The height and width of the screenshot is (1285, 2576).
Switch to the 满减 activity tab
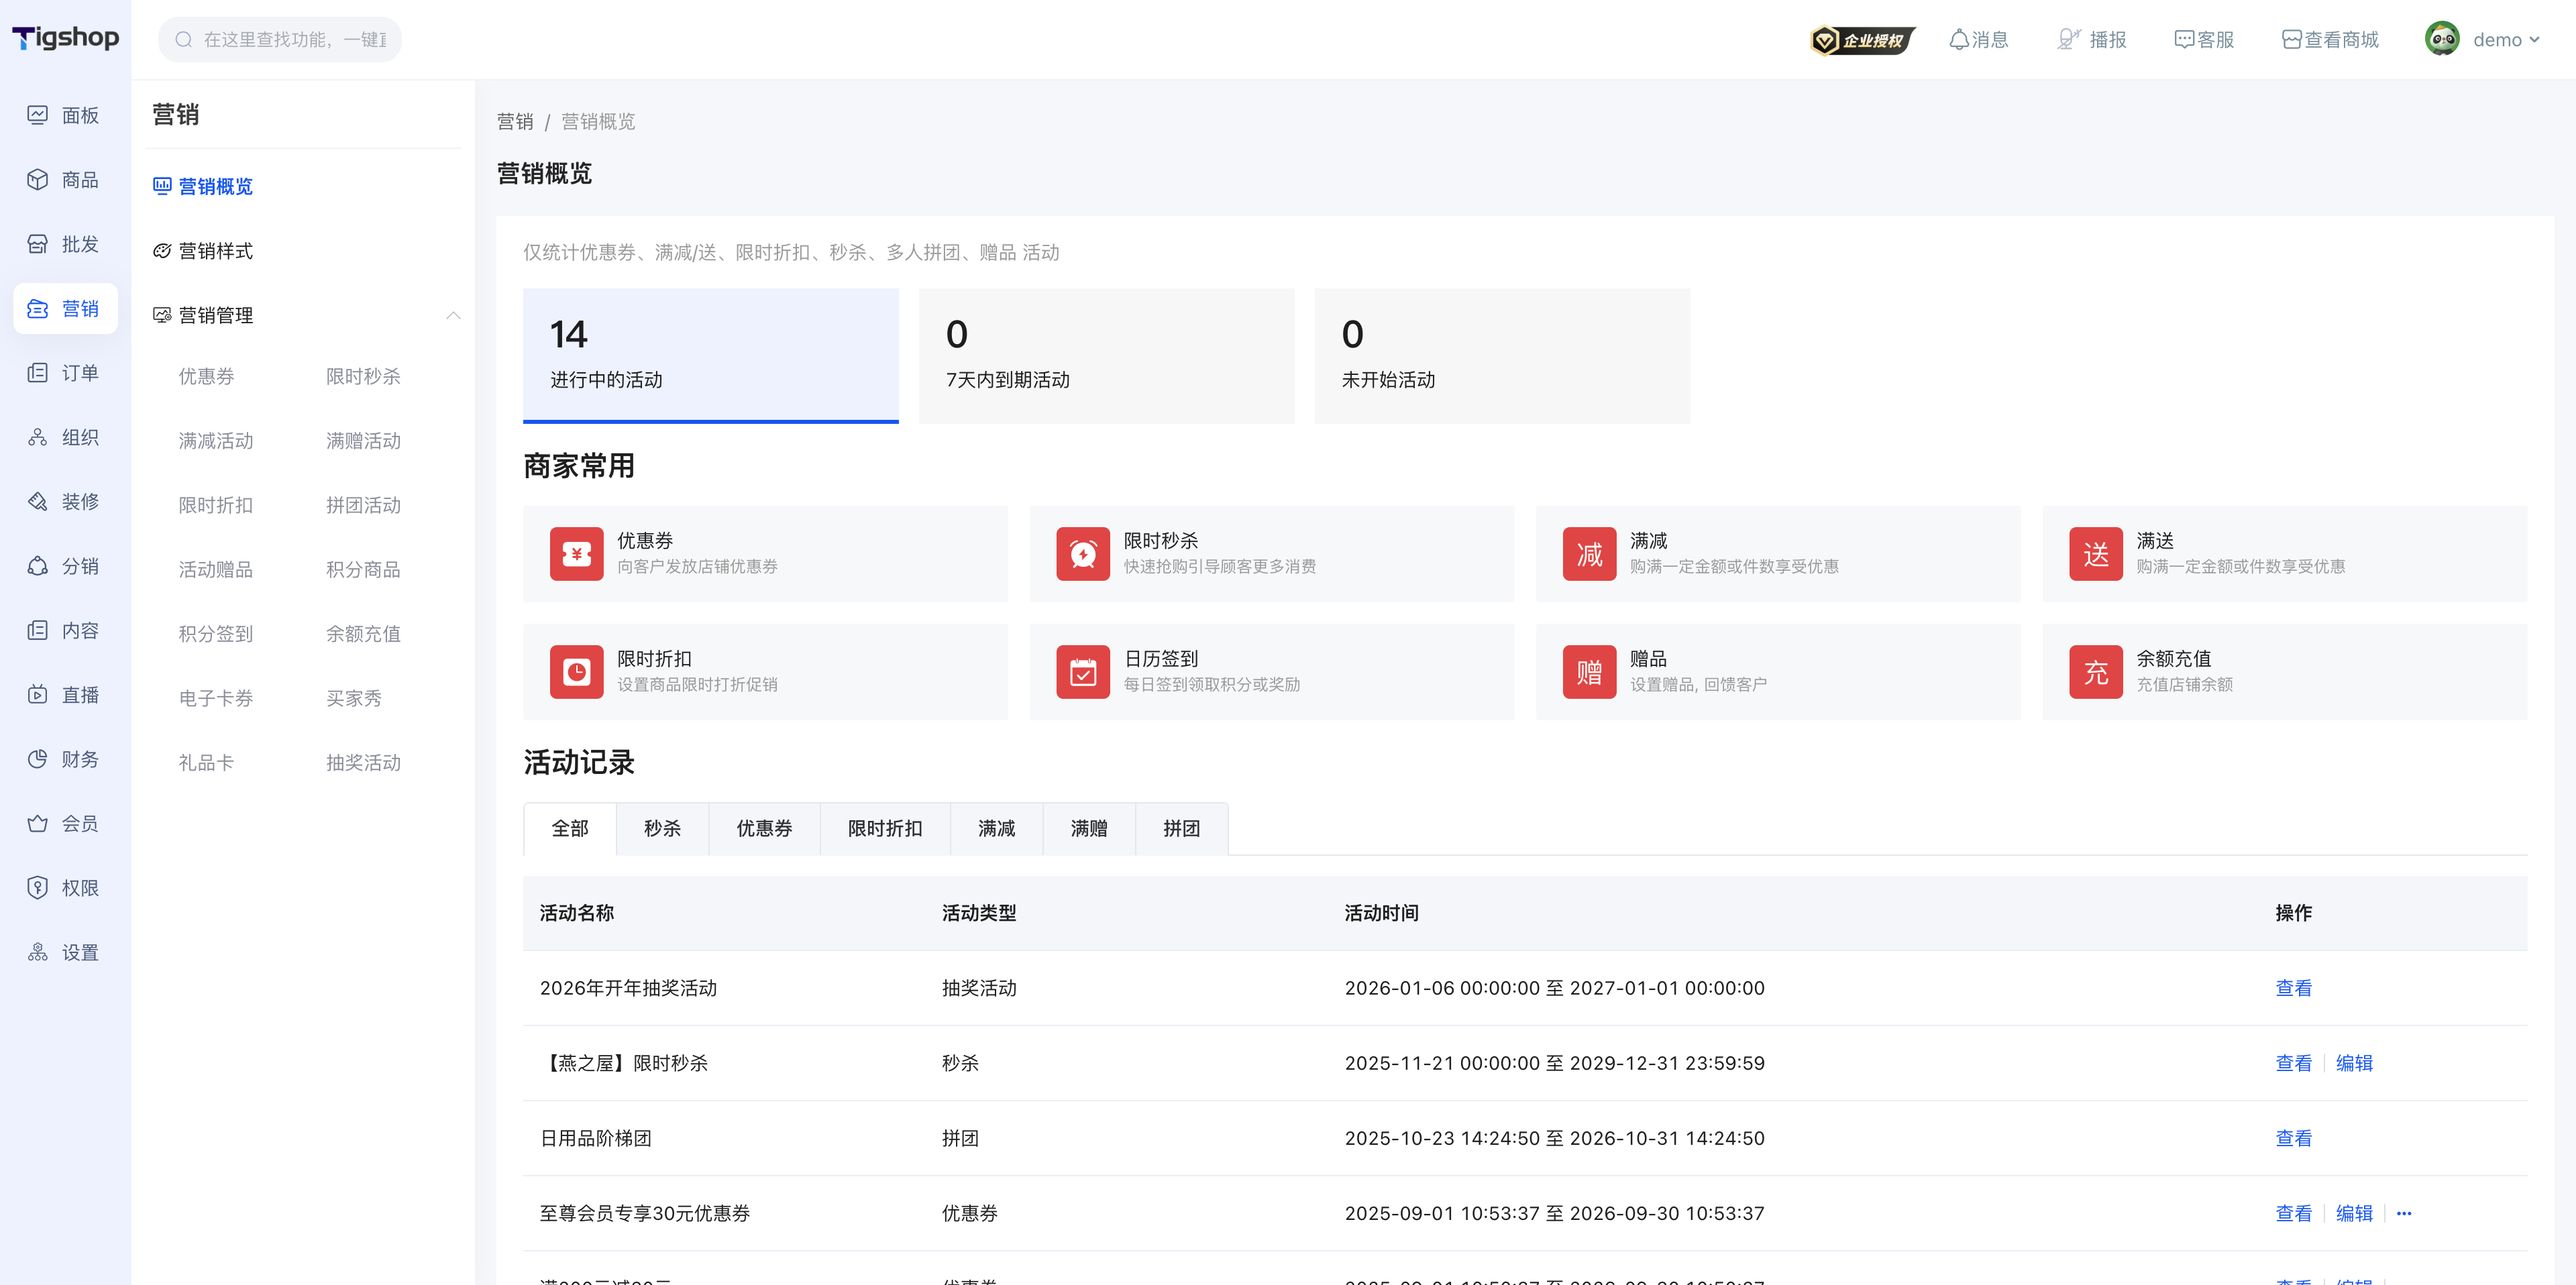tap(996, 829)
